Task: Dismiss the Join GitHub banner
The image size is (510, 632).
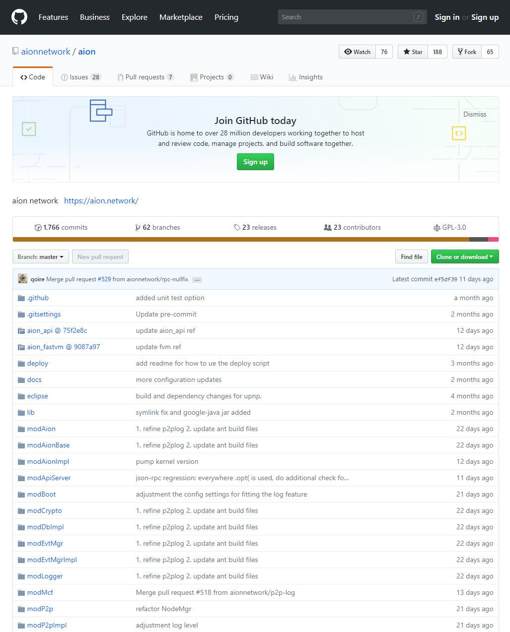Action: 475,114
